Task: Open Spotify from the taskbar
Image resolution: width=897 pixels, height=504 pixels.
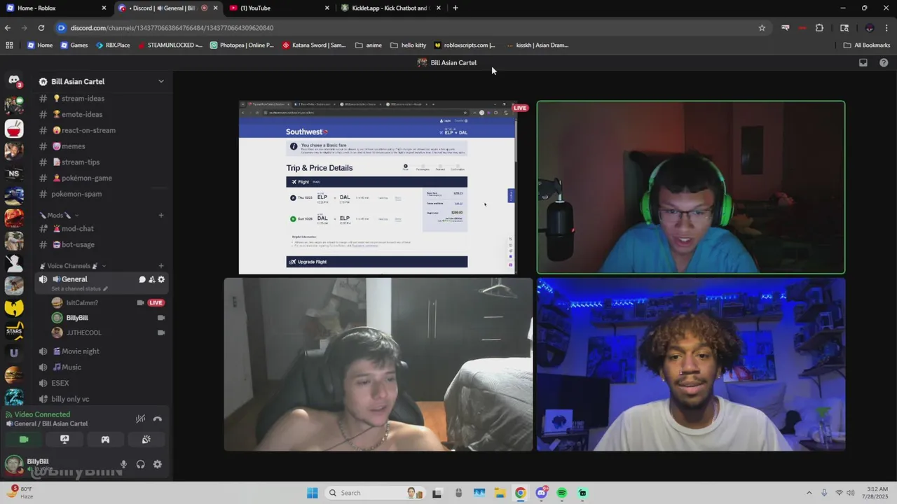Action: (x=562, y=493)
